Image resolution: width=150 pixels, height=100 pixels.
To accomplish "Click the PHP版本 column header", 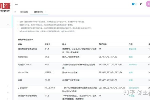I will click(x=103, y=44).
